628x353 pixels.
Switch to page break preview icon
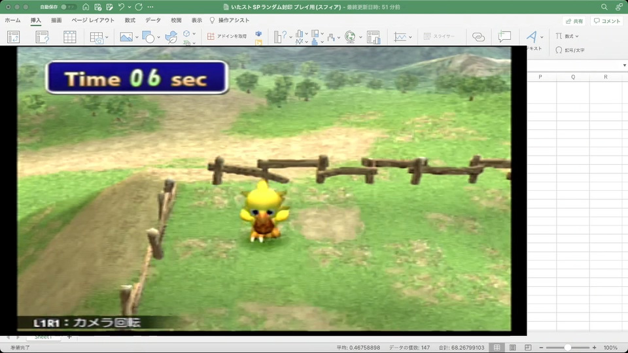528,347
